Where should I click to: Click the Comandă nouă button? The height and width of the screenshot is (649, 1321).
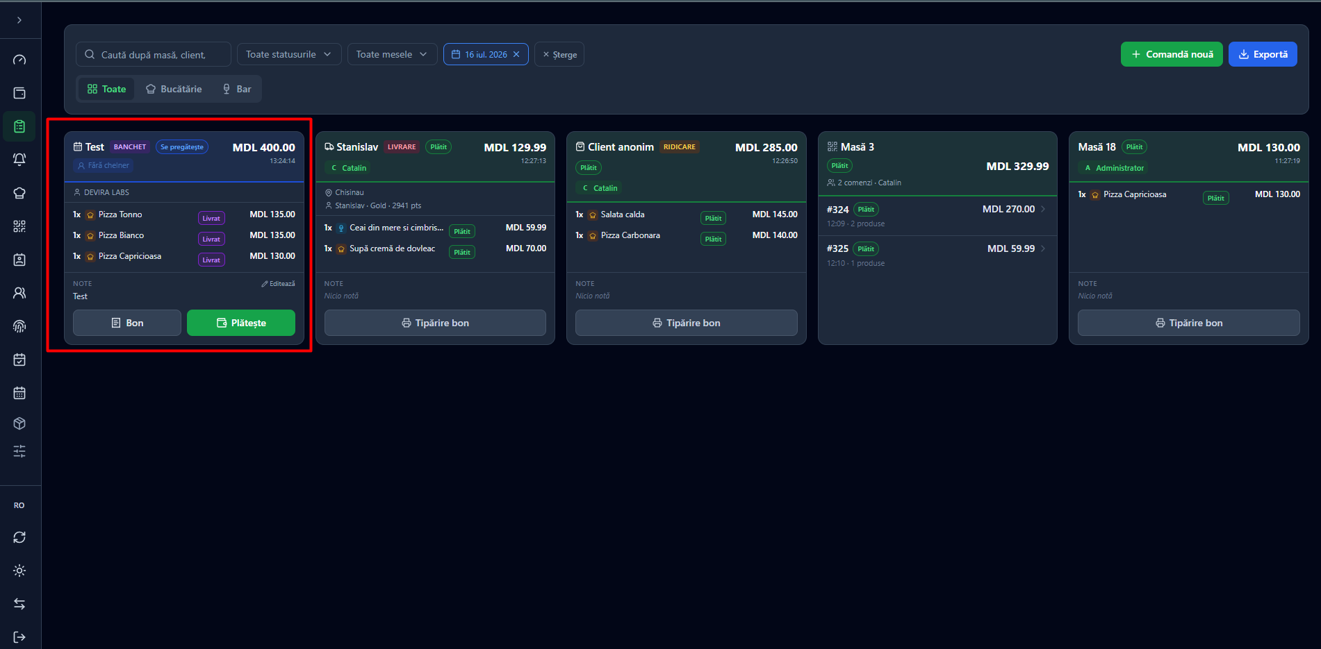click(1172, 54)
